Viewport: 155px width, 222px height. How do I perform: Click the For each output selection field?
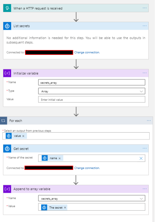point(76,136)
